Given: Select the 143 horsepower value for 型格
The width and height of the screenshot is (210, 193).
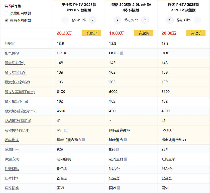Looking at the screenshot, I should [x=112, y=63].
